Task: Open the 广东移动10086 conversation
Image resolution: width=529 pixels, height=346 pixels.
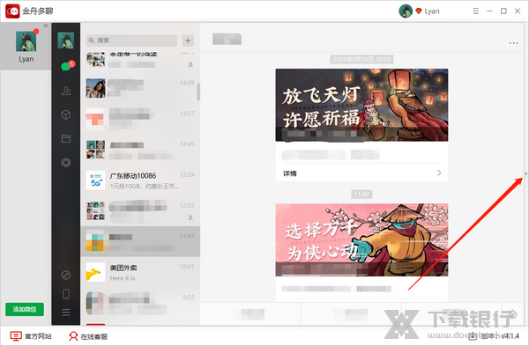Action: 140,180
